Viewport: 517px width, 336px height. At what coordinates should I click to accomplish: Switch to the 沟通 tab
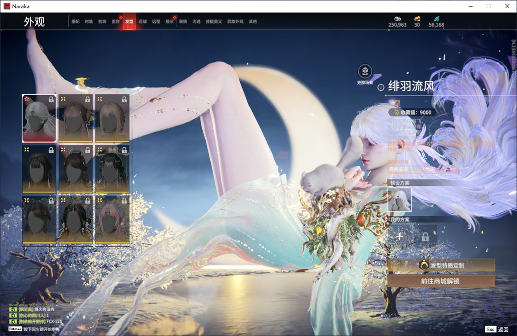[x=197, y=21]
